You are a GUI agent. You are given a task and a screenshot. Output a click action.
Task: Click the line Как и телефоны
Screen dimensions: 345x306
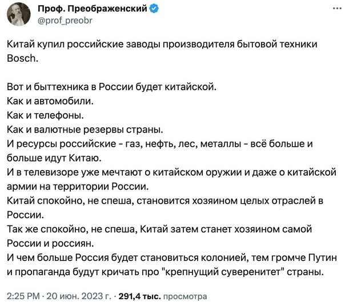point(45,115)
